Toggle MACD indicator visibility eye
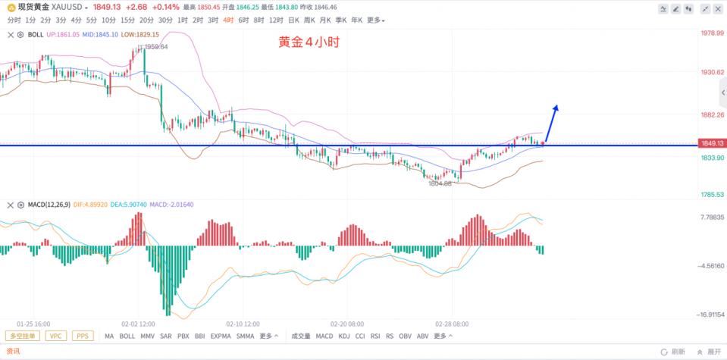Viewport: 727px width, 360px height. [20, 205]
